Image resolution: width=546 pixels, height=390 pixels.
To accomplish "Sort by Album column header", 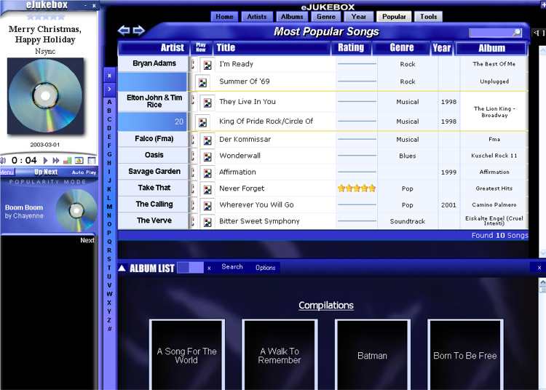I will click(491, 48).
